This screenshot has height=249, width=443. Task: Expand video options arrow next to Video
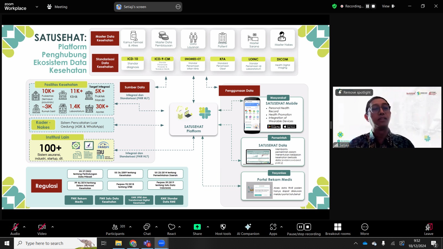click(x=52, y=227)
